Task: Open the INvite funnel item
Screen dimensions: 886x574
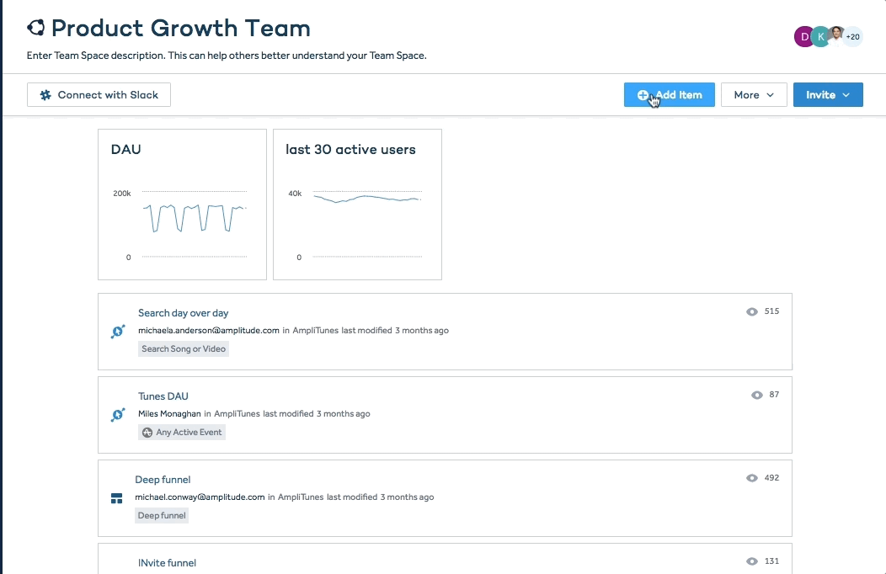Action: click(167, 562)
